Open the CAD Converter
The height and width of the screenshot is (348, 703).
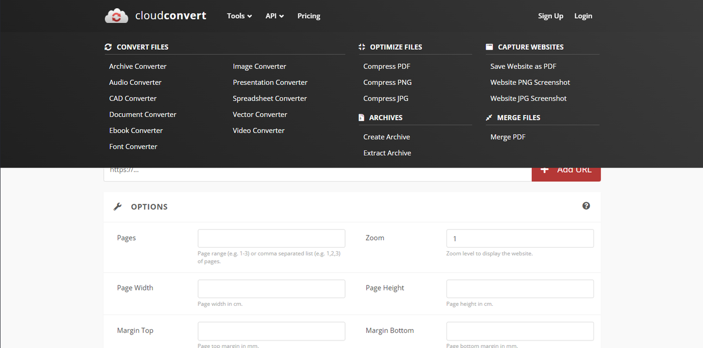click(133, 98)
